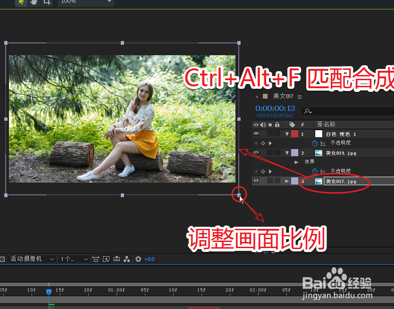394x309 pixels.
Task: Open the 100% zoom level dropdown
Action: click(x=86, y=2)
